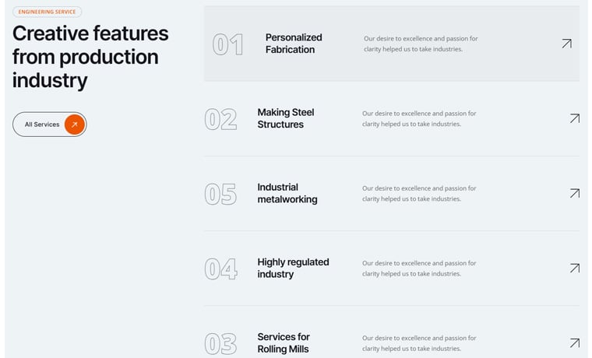The image size is (592, 358).
Task: Select the Engineering Service tag
Action: (x=48, y=12)
